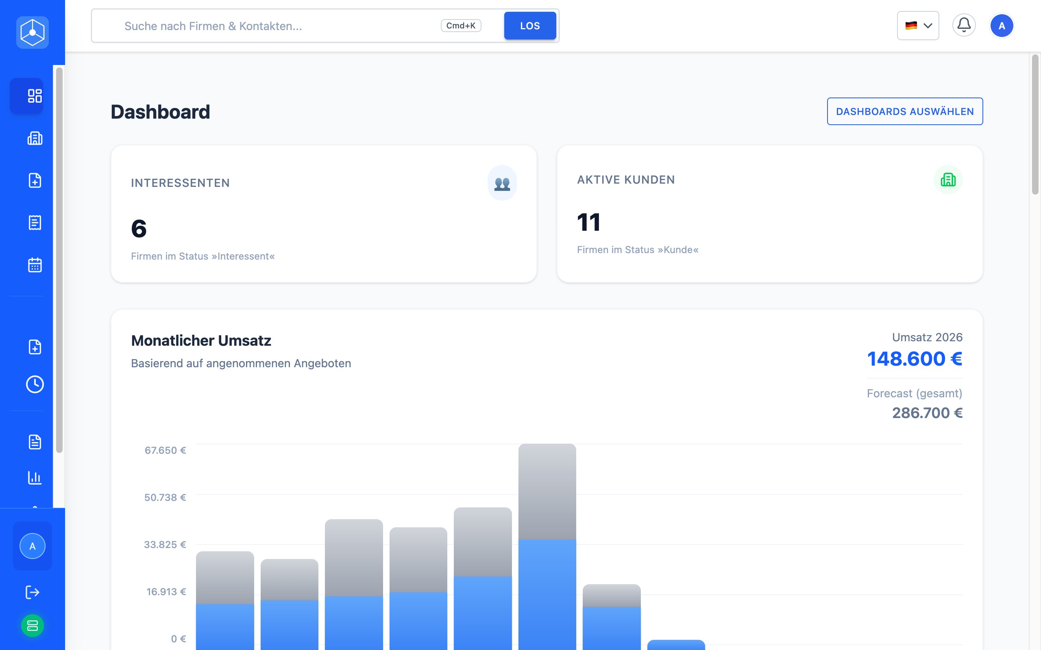The image size is (1041, 650).
Task: Click the Aktive Kunden count 11
Action: [x=588, y=222]
